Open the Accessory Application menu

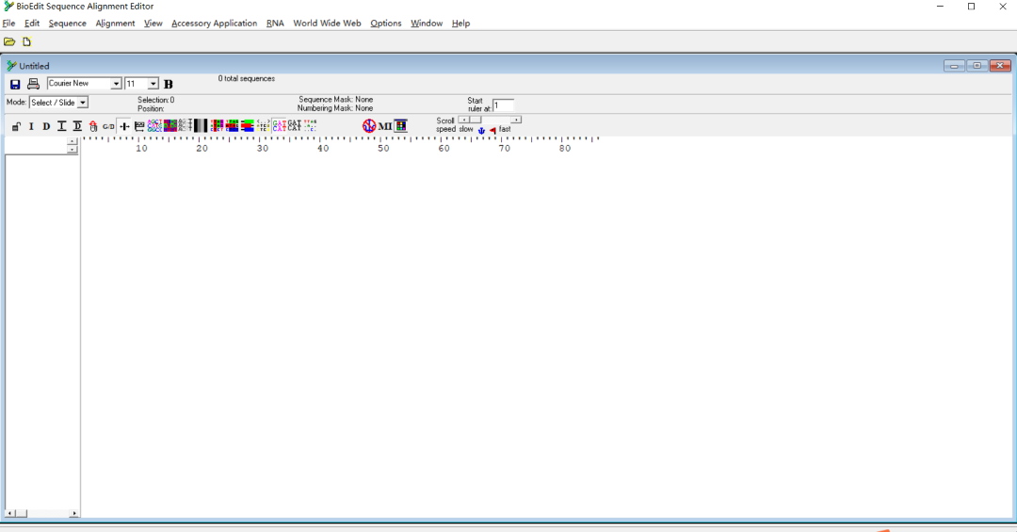pos(214,24)
